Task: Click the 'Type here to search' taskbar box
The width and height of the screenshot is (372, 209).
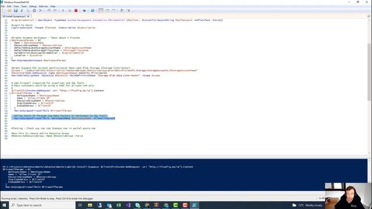Action: tap(42, 205)
